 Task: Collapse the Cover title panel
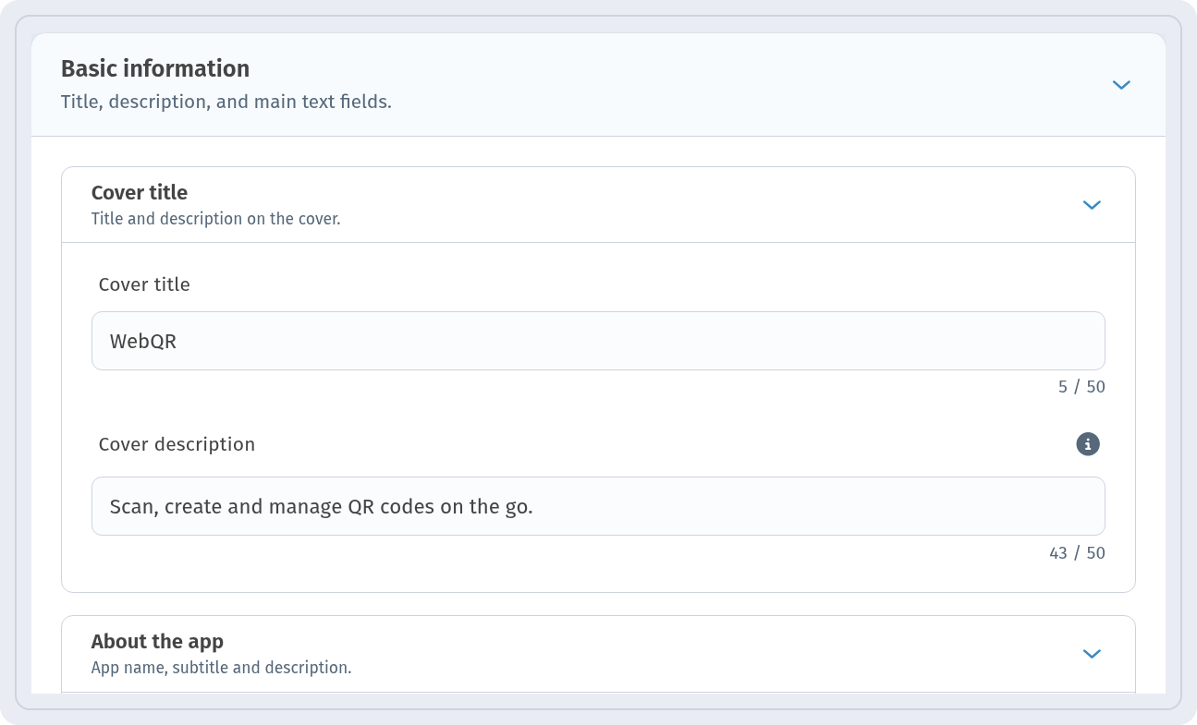pyautogui.click(x=1092, y=205)
